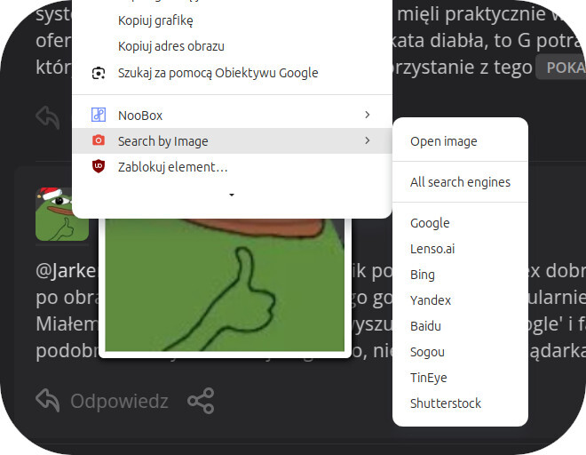Click the share icon next to Odpowiedz
Image resolution: width=586 pixels, height=455 pixels.
(x=201, y=401)
